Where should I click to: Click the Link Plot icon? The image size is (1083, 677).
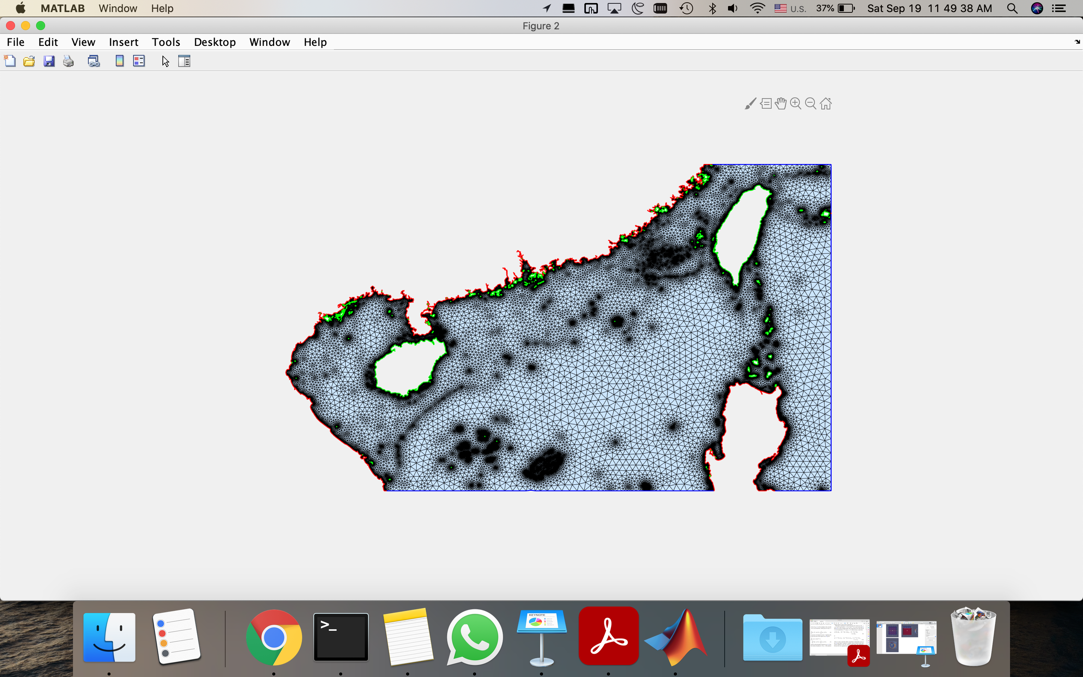pos(94,61)
